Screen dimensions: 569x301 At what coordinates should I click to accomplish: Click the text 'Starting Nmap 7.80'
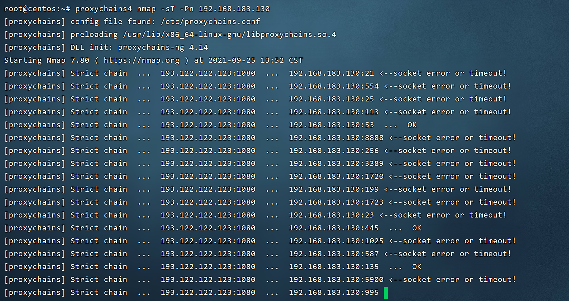tap(47, 60)
